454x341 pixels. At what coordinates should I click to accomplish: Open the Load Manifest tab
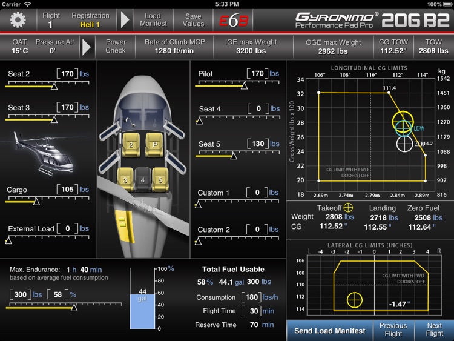153,20
